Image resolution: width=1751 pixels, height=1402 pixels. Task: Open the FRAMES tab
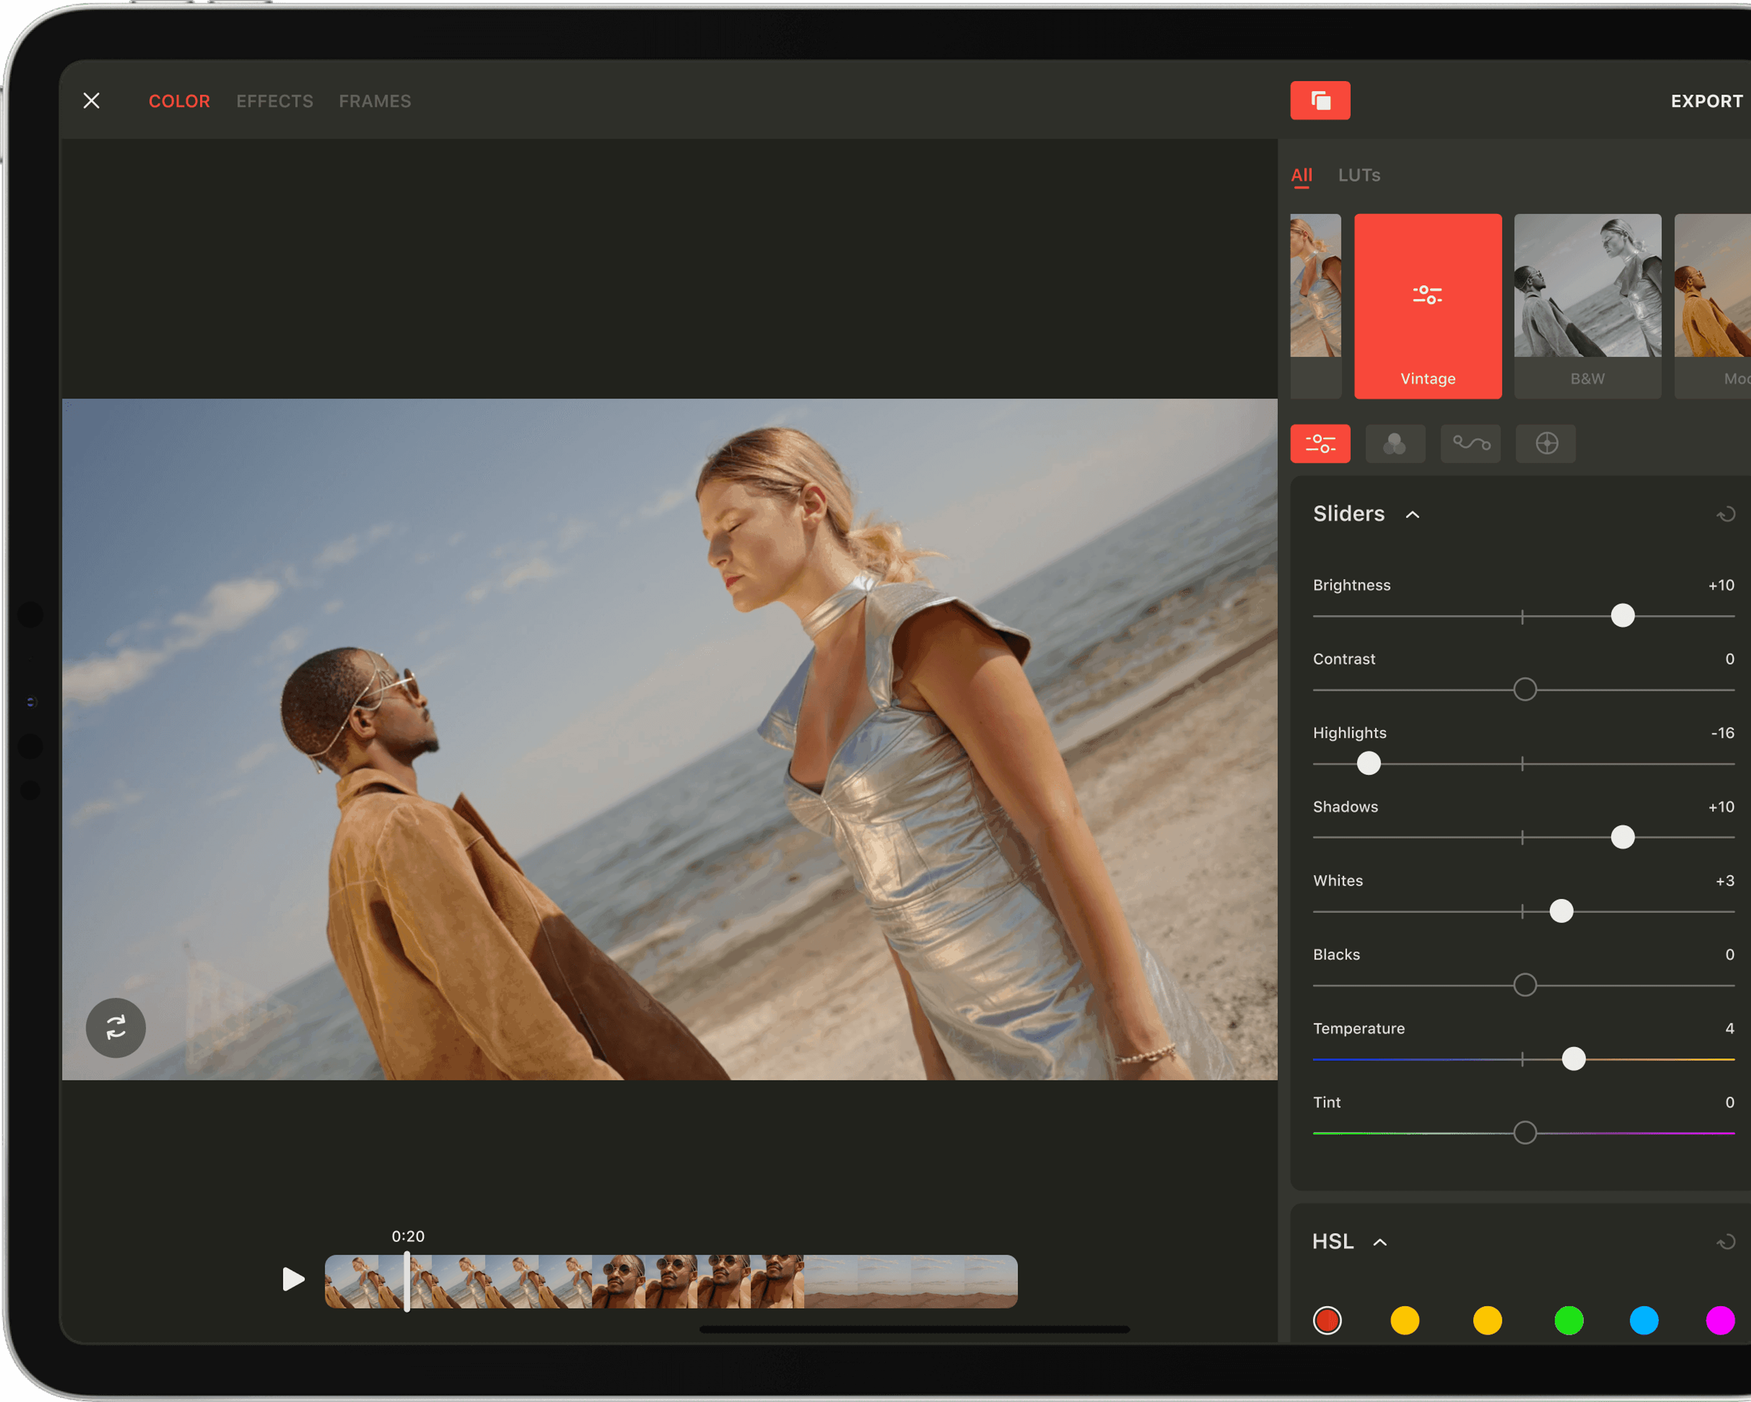(x=375, y=102)
